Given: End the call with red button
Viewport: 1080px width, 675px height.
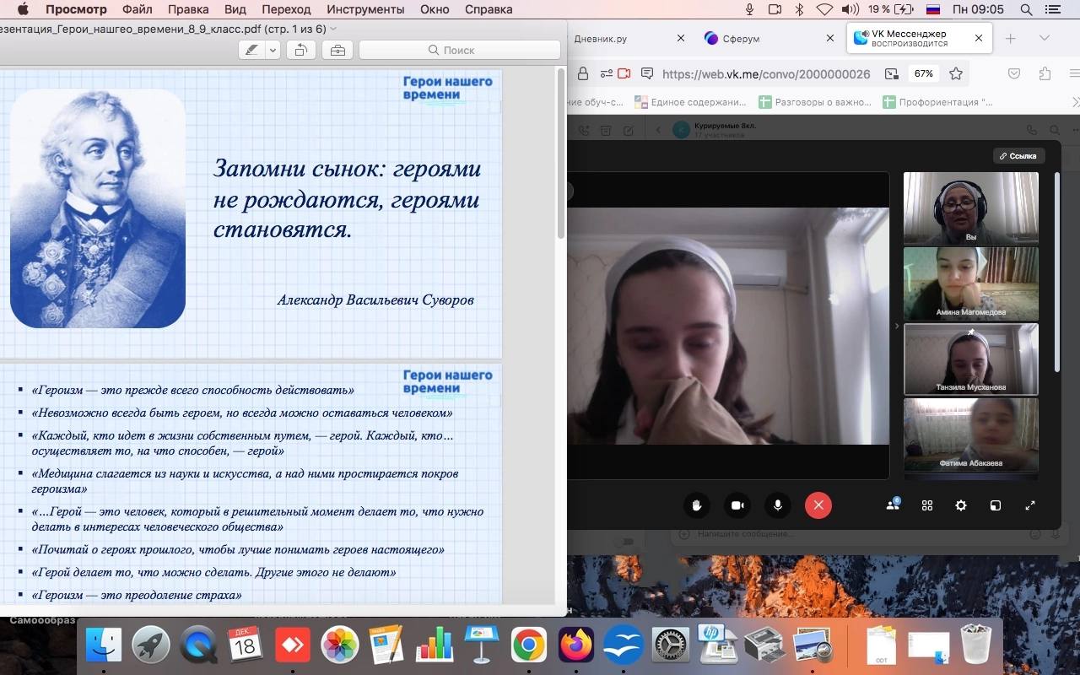Looking at the screenshot, I should click(x=818, y=505).
